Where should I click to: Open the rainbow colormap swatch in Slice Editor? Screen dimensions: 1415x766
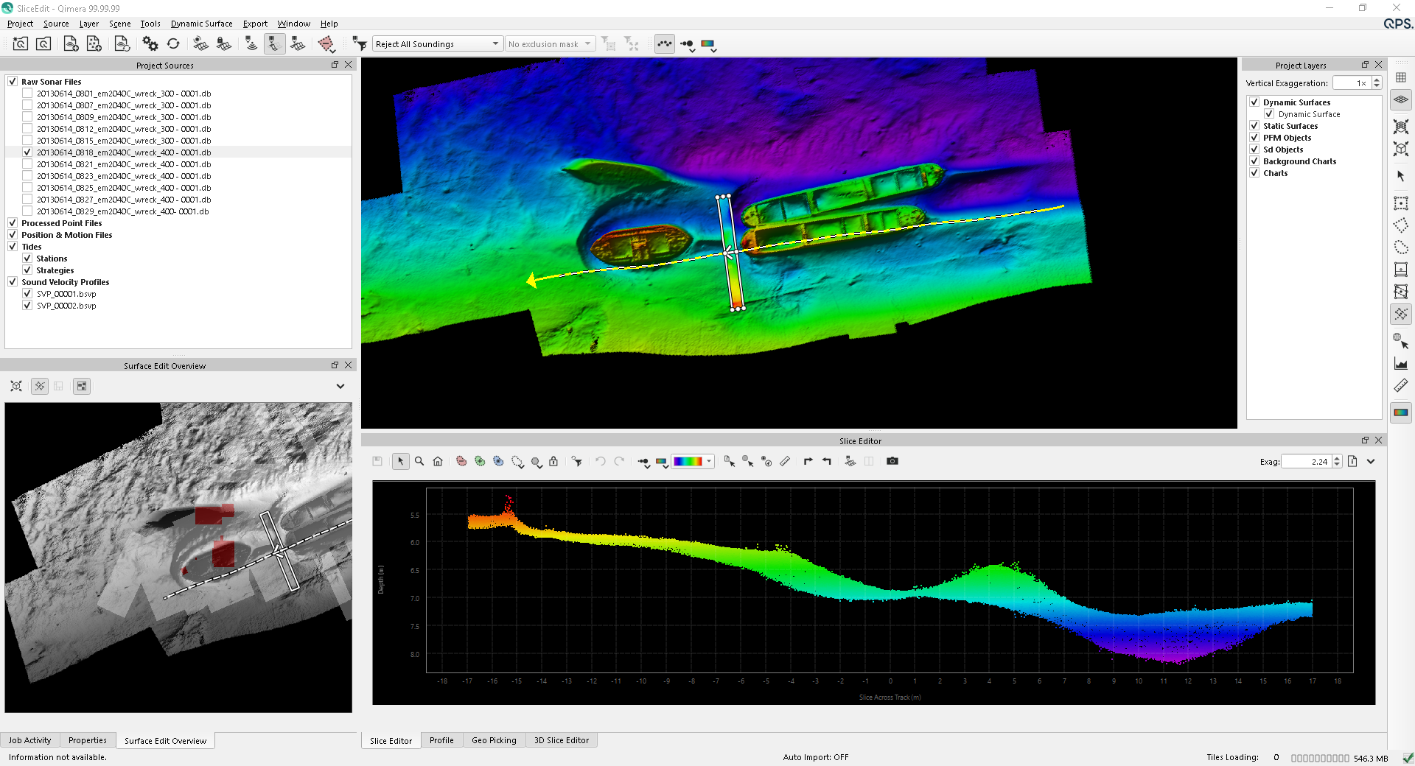688,461
